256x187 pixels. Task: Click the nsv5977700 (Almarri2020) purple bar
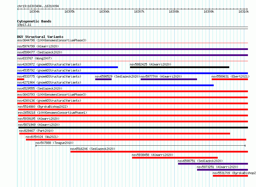[169, 79]
